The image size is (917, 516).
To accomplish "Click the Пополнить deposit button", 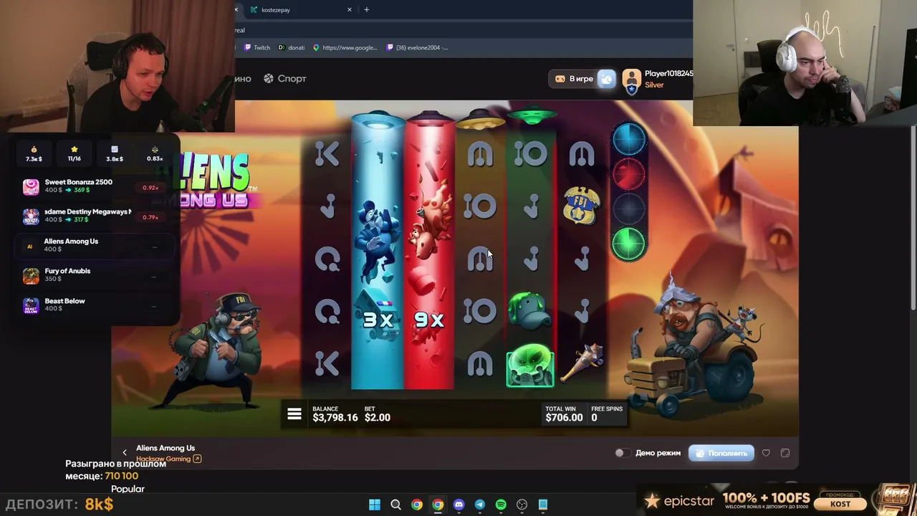I will (x=721, y=453).
